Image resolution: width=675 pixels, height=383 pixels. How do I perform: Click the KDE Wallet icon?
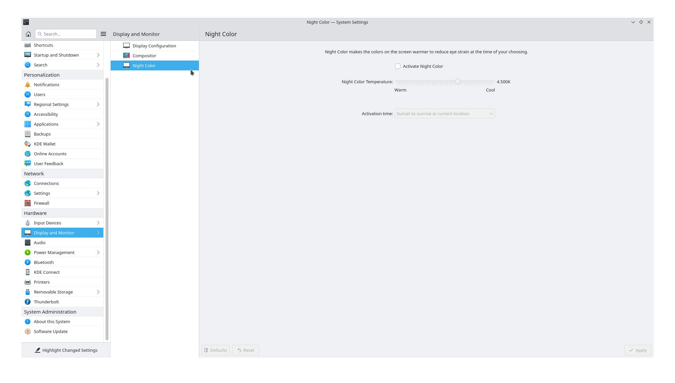(x=27, y=143)
